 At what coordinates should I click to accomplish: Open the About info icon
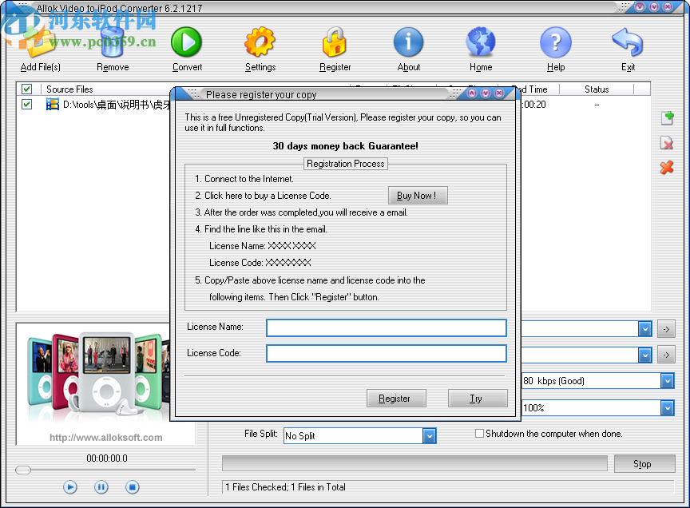[x=408, y=42]
